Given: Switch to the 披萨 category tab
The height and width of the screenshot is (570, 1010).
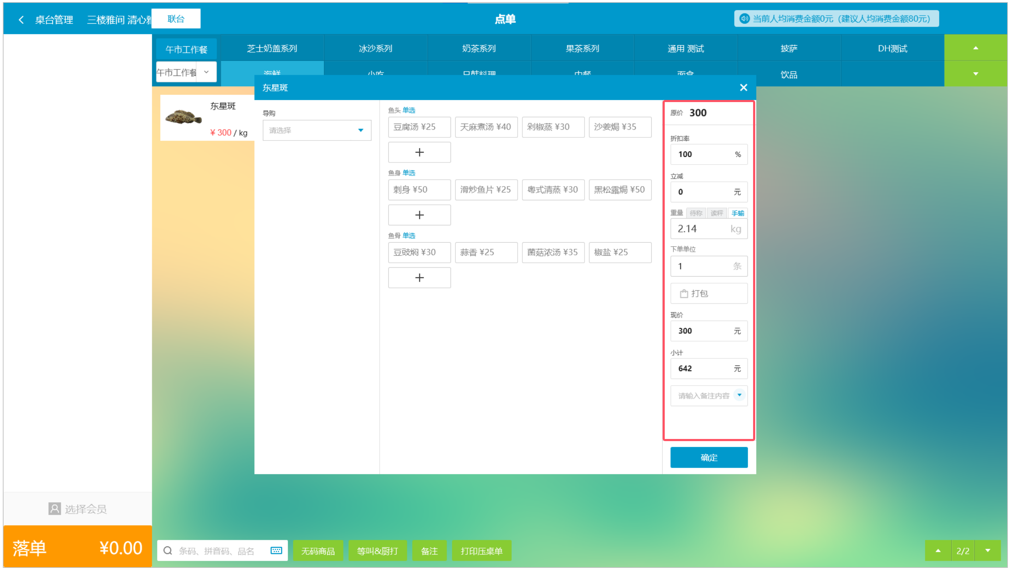Looking at the screenshot, I should coord(788,49).
